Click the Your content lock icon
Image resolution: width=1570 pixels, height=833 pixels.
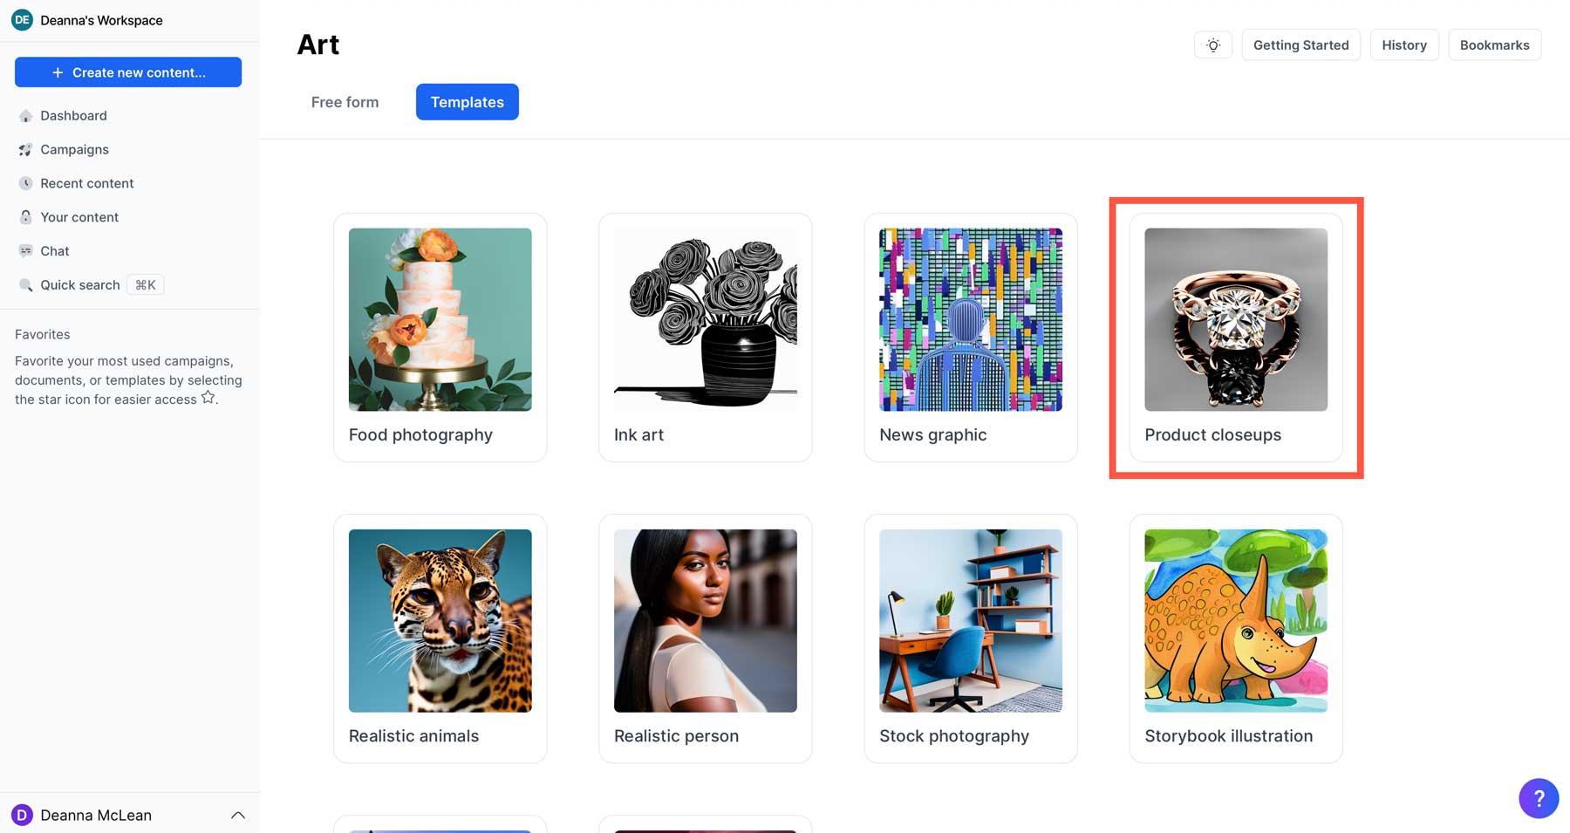click(x=25, y=217)
